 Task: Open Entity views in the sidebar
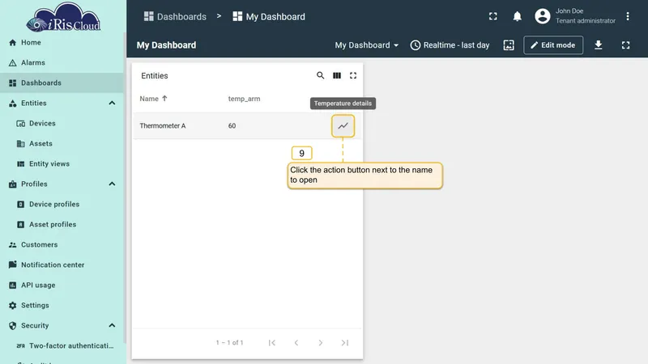pyautogui.click(x=62, y=164)
